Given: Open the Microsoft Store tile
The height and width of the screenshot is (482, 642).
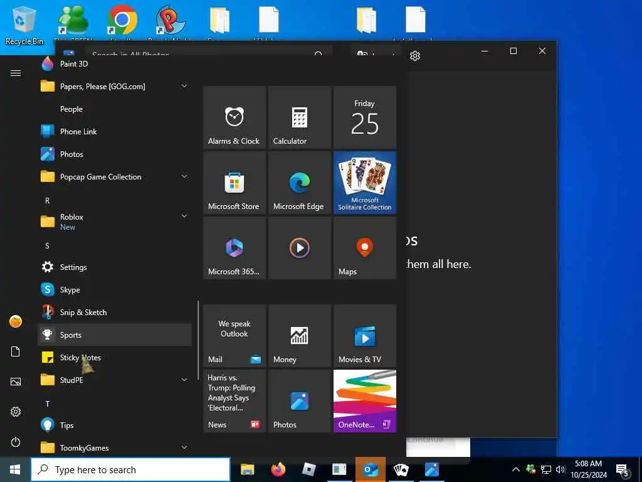Looking at the screenshot, I should [234, 183].
